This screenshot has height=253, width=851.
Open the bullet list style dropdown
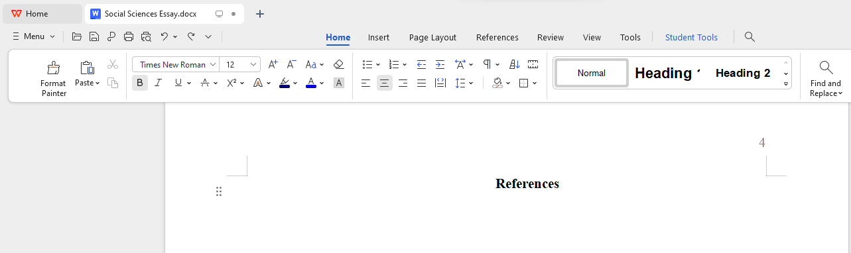coord(377,64)
